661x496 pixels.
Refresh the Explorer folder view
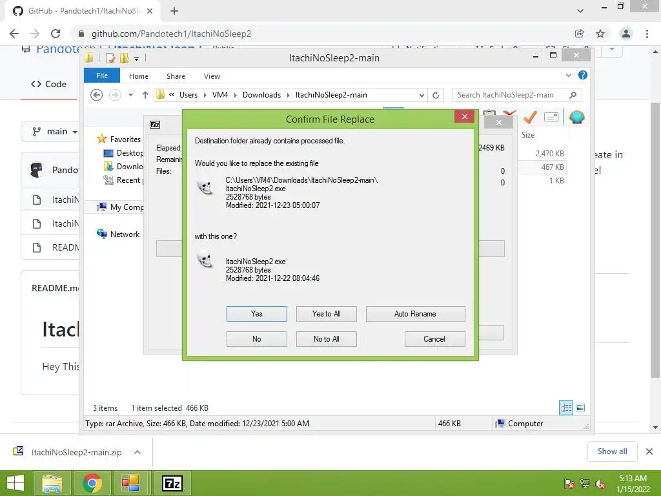coord(436,96)
